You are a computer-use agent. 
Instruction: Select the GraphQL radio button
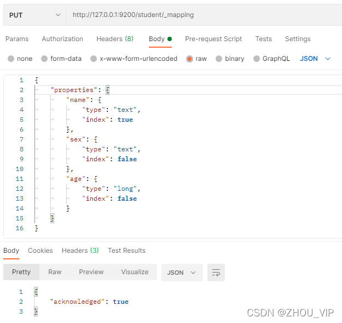point(257,59)
